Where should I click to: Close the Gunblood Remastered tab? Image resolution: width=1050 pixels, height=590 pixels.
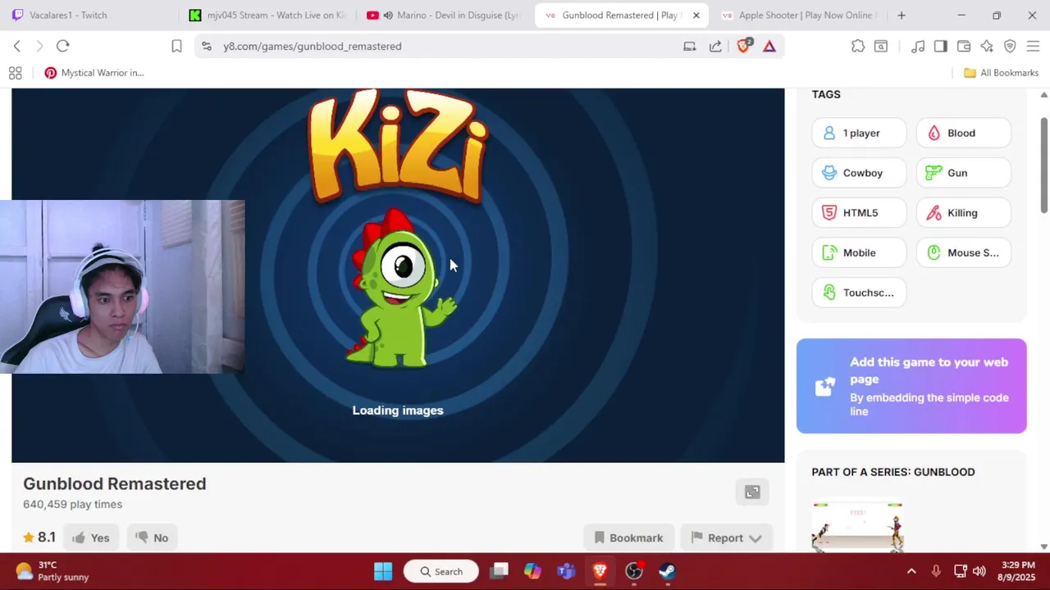pyautogui.click(x=696, y=15)
